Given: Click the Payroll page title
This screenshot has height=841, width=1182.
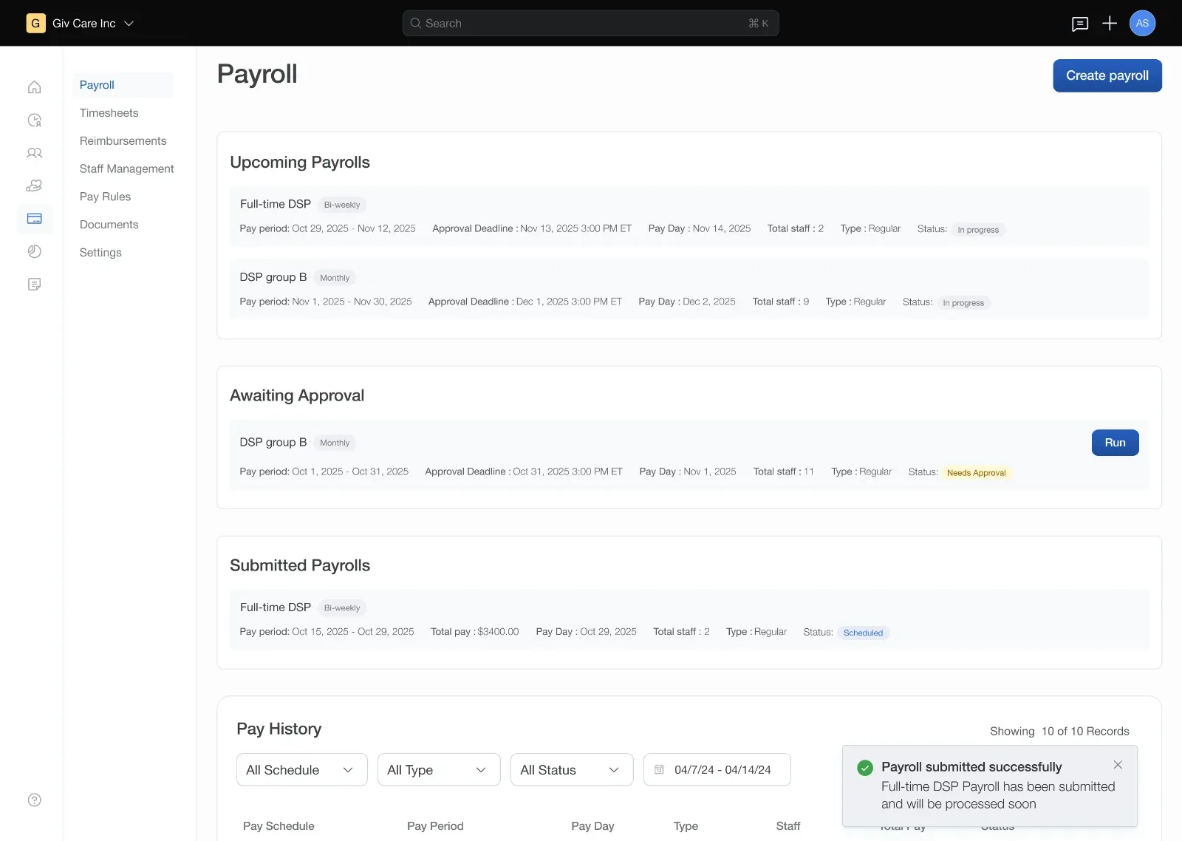Looking at the screenshot, I should [257, 74].
